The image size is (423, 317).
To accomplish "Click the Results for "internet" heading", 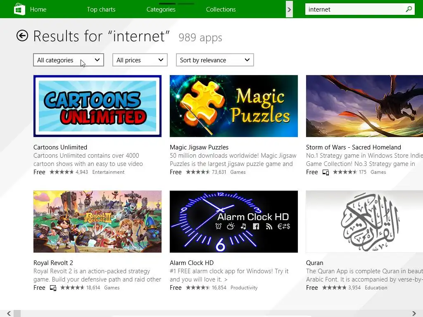I will click(x=102, y=36).
